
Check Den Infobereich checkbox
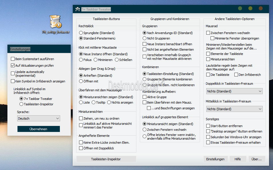pos(236,75)
